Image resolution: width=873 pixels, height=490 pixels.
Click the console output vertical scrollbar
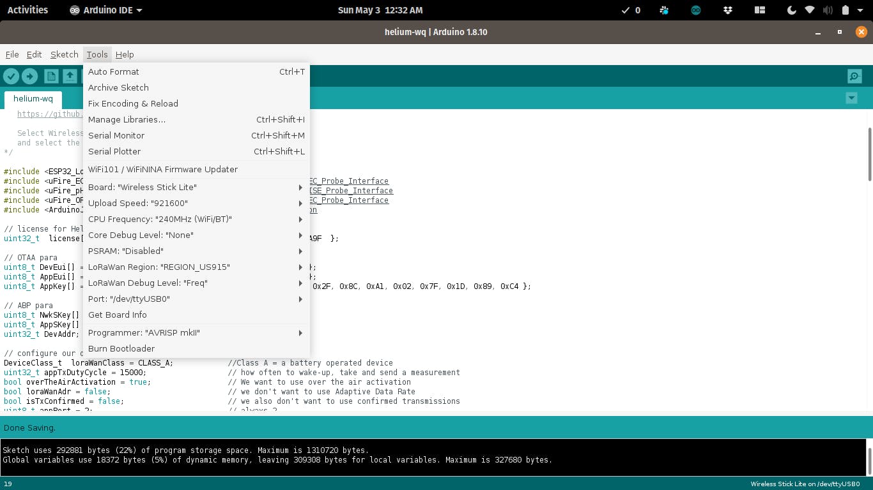pos(869,460)
